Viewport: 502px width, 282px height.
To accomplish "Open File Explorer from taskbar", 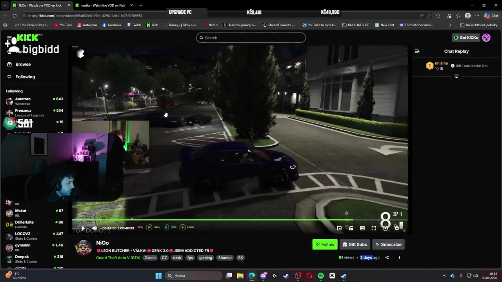I will (x=240, y=276).
